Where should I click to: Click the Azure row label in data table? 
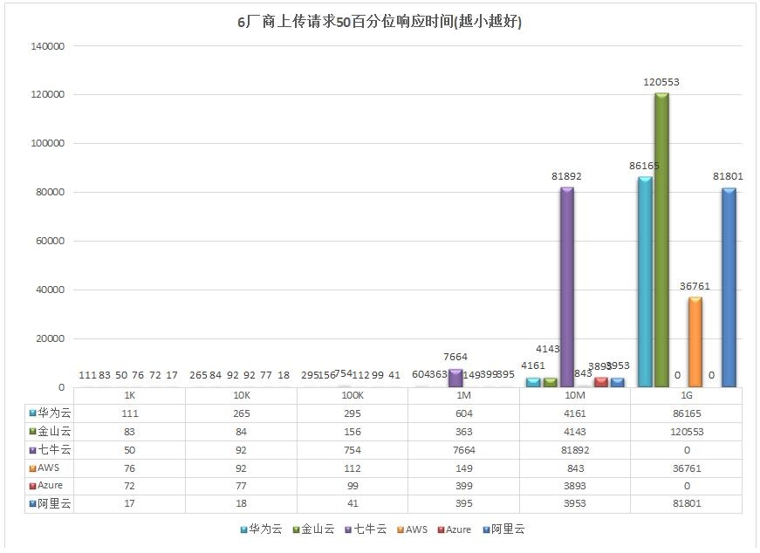coord(50,485)
